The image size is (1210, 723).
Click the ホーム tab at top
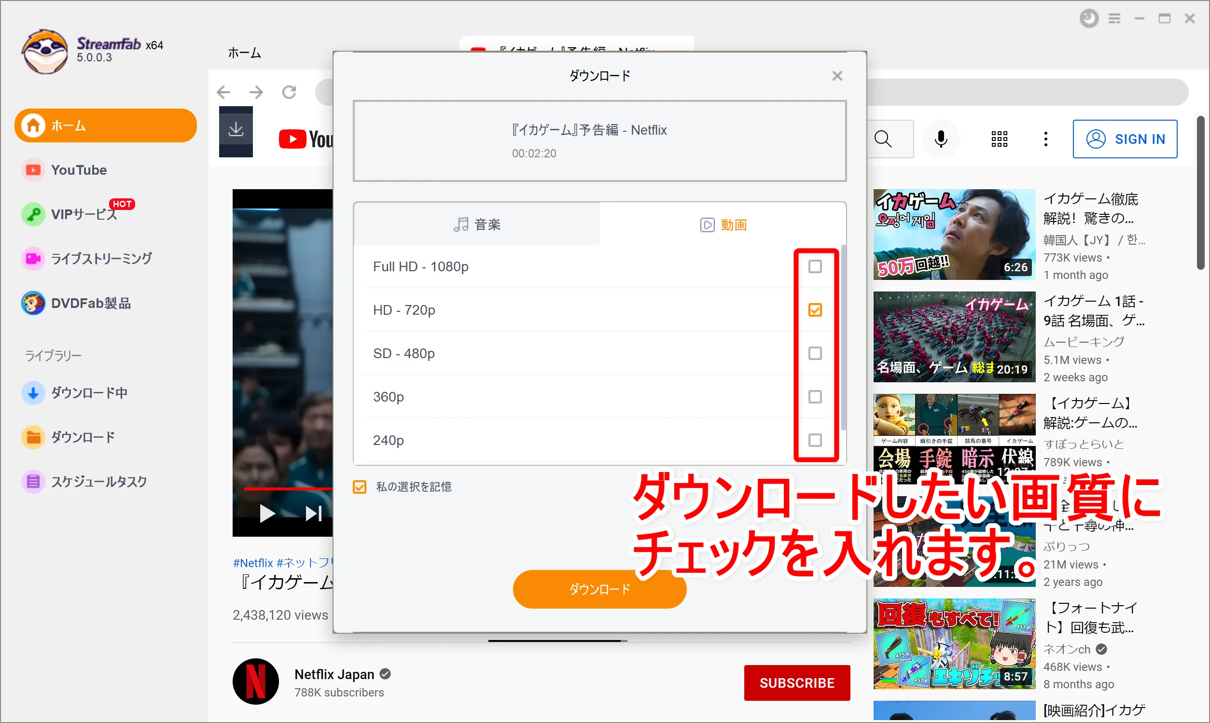tap(245, 53)
